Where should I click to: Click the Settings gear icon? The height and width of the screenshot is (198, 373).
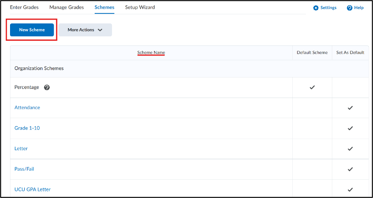[316, 8]
